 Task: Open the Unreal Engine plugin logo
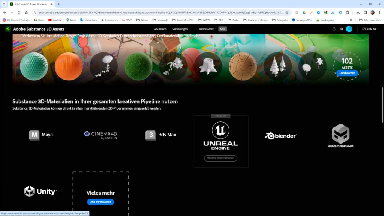click(220, 136)
